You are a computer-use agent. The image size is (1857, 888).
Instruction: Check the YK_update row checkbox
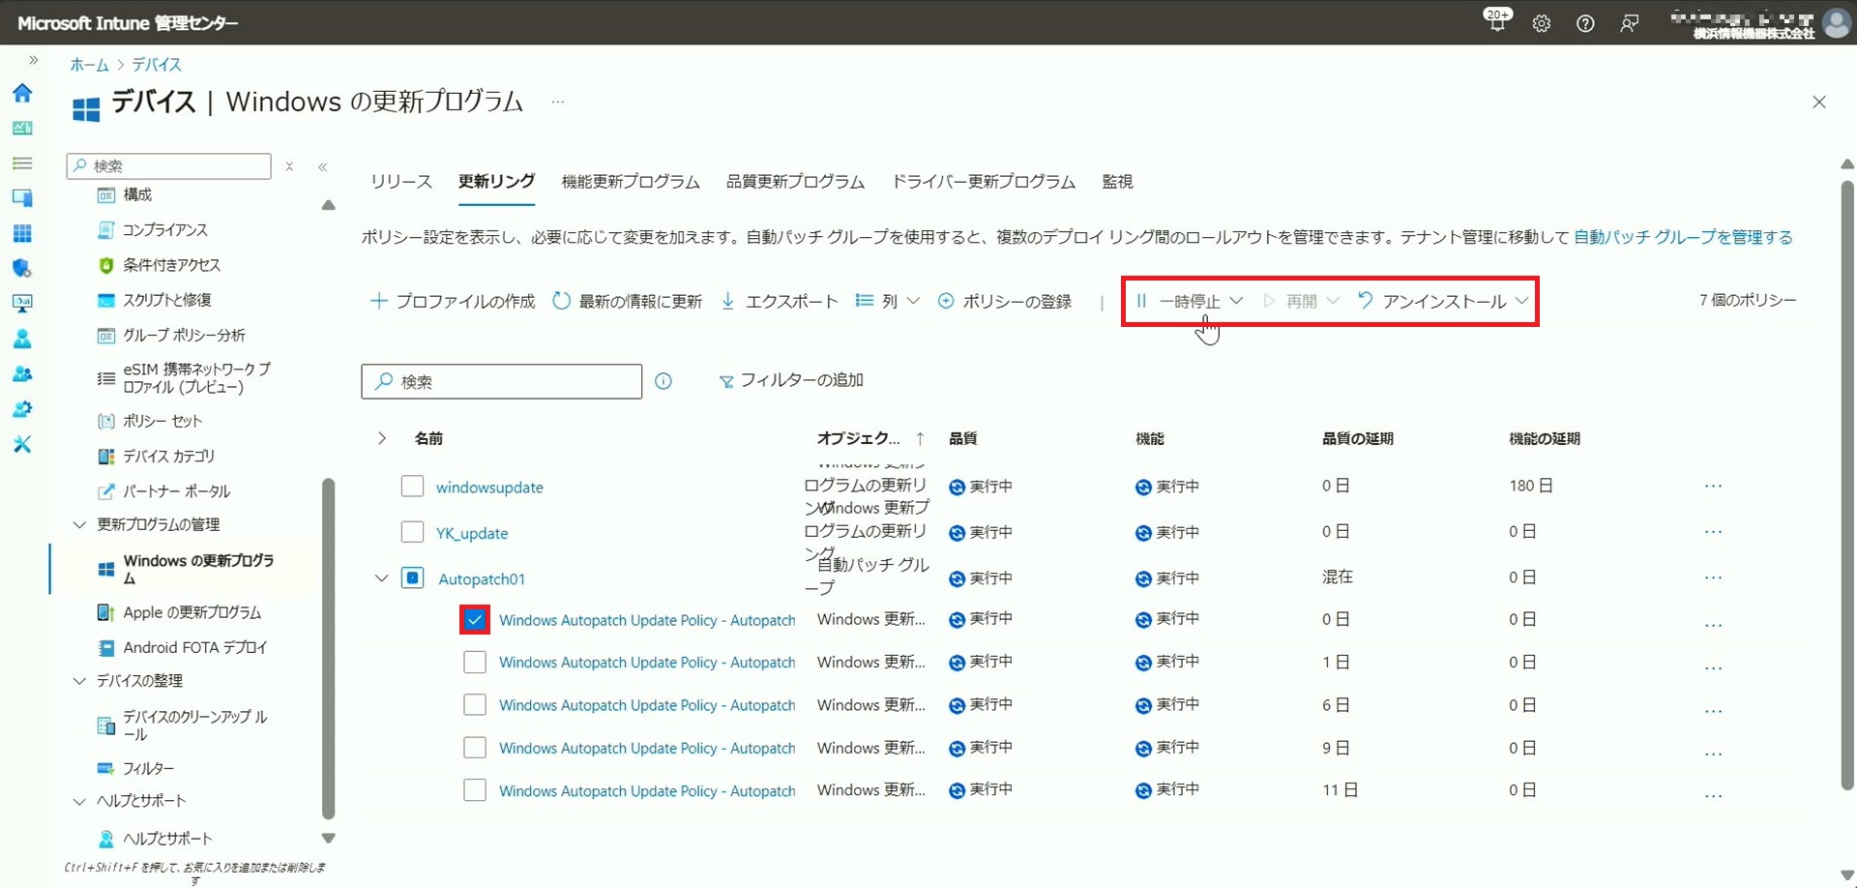point(413,531)
